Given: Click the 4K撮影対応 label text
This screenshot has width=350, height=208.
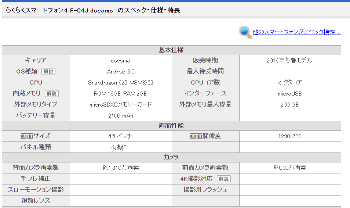Looking at the screenshot, I should point(196,179).
